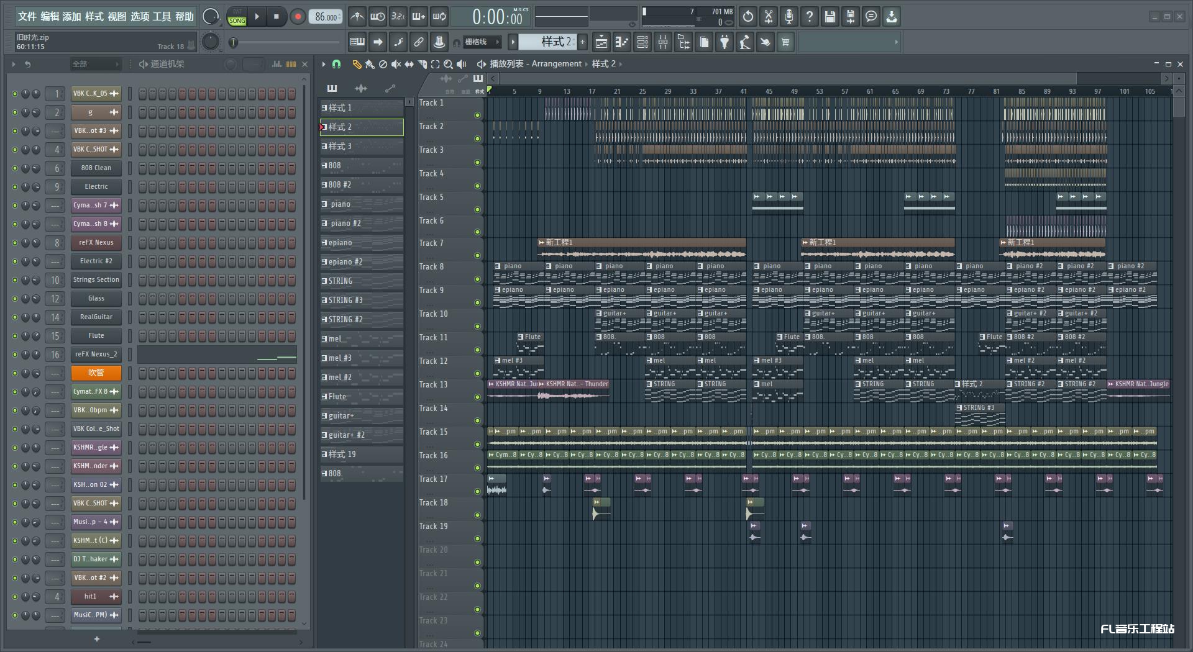Open the 栅格线 snap dropdown
The image size is (1193, 652).
pos(482,42)
